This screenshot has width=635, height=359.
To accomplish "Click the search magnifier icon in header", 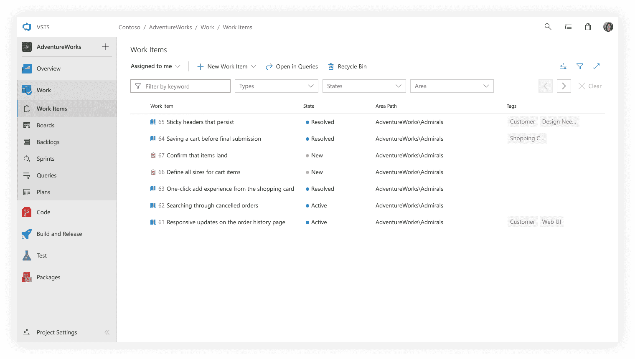I will point(548,27).
